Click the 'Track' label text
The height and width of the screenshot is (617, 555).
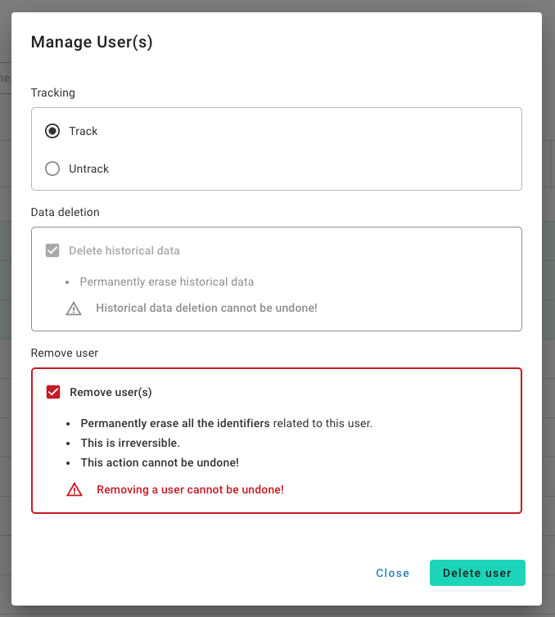click(x=83, y=131)
